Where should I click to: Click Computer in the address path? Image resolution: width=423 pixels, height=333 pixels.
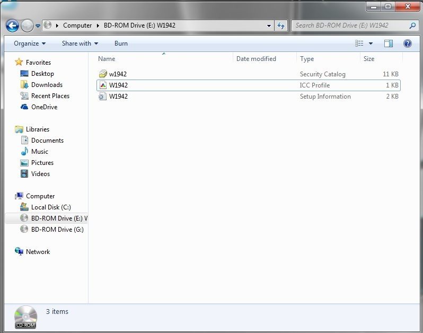(x=77, y=25)
